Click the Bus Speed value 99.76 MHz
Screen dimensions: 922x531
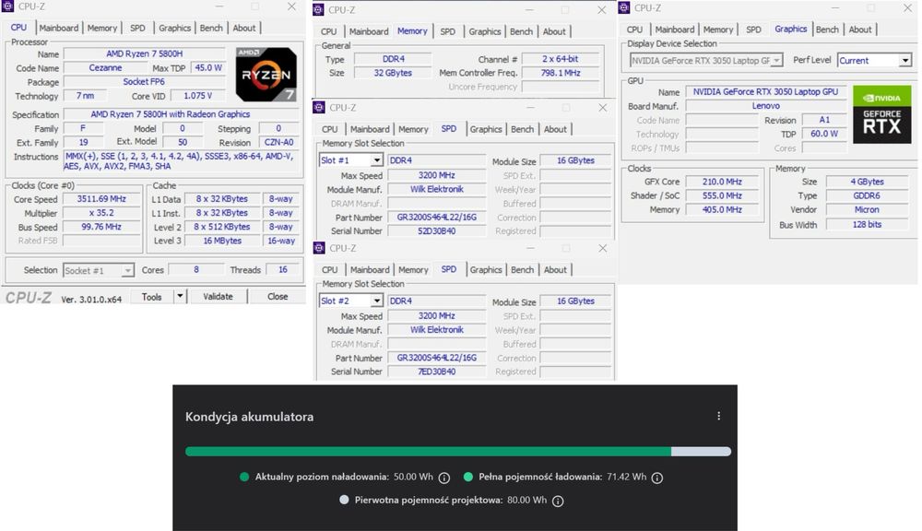click(101, 227)
